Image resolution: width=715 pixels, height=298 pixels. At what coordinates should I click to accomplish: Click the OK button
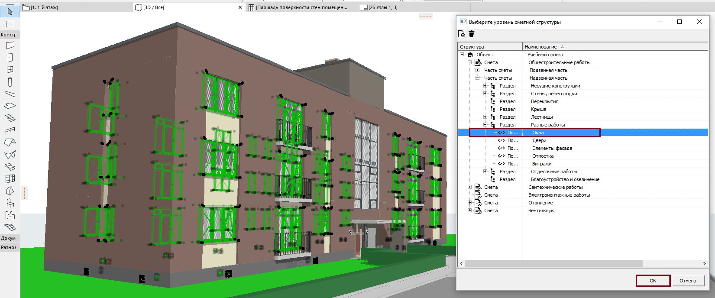click(x=653, y=281)
